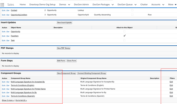Screen dimensions: 177x104
Task: Expand the DocGen Queue dropdown chevron
Action: click(136, 5)
